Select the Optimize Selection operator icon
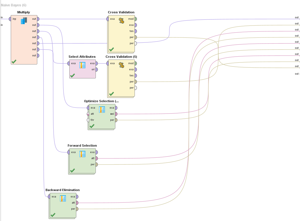This screenshot has height=221, width=300. coord(102,109)
